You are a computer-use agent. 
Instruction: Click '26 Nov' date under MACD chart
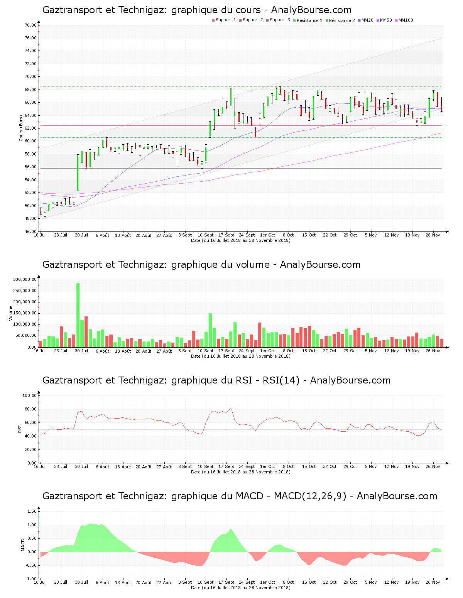pyautogui.click(x=433, y=582)
